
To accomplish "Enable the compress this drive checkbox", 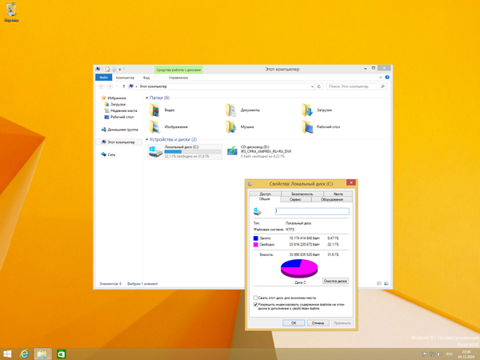I will coord(255,298).
